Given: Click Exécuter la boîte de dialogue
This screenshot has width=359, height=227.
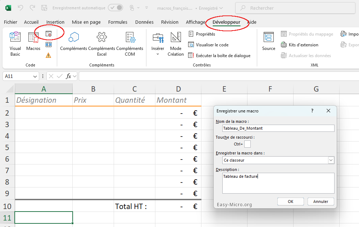Looking at the screenshot, I should coord(219,56).
